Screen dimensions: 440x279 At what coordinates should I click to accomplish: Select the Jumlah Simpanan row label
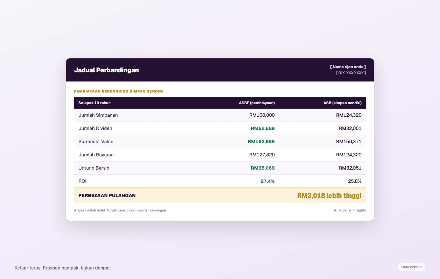[98, 115]
